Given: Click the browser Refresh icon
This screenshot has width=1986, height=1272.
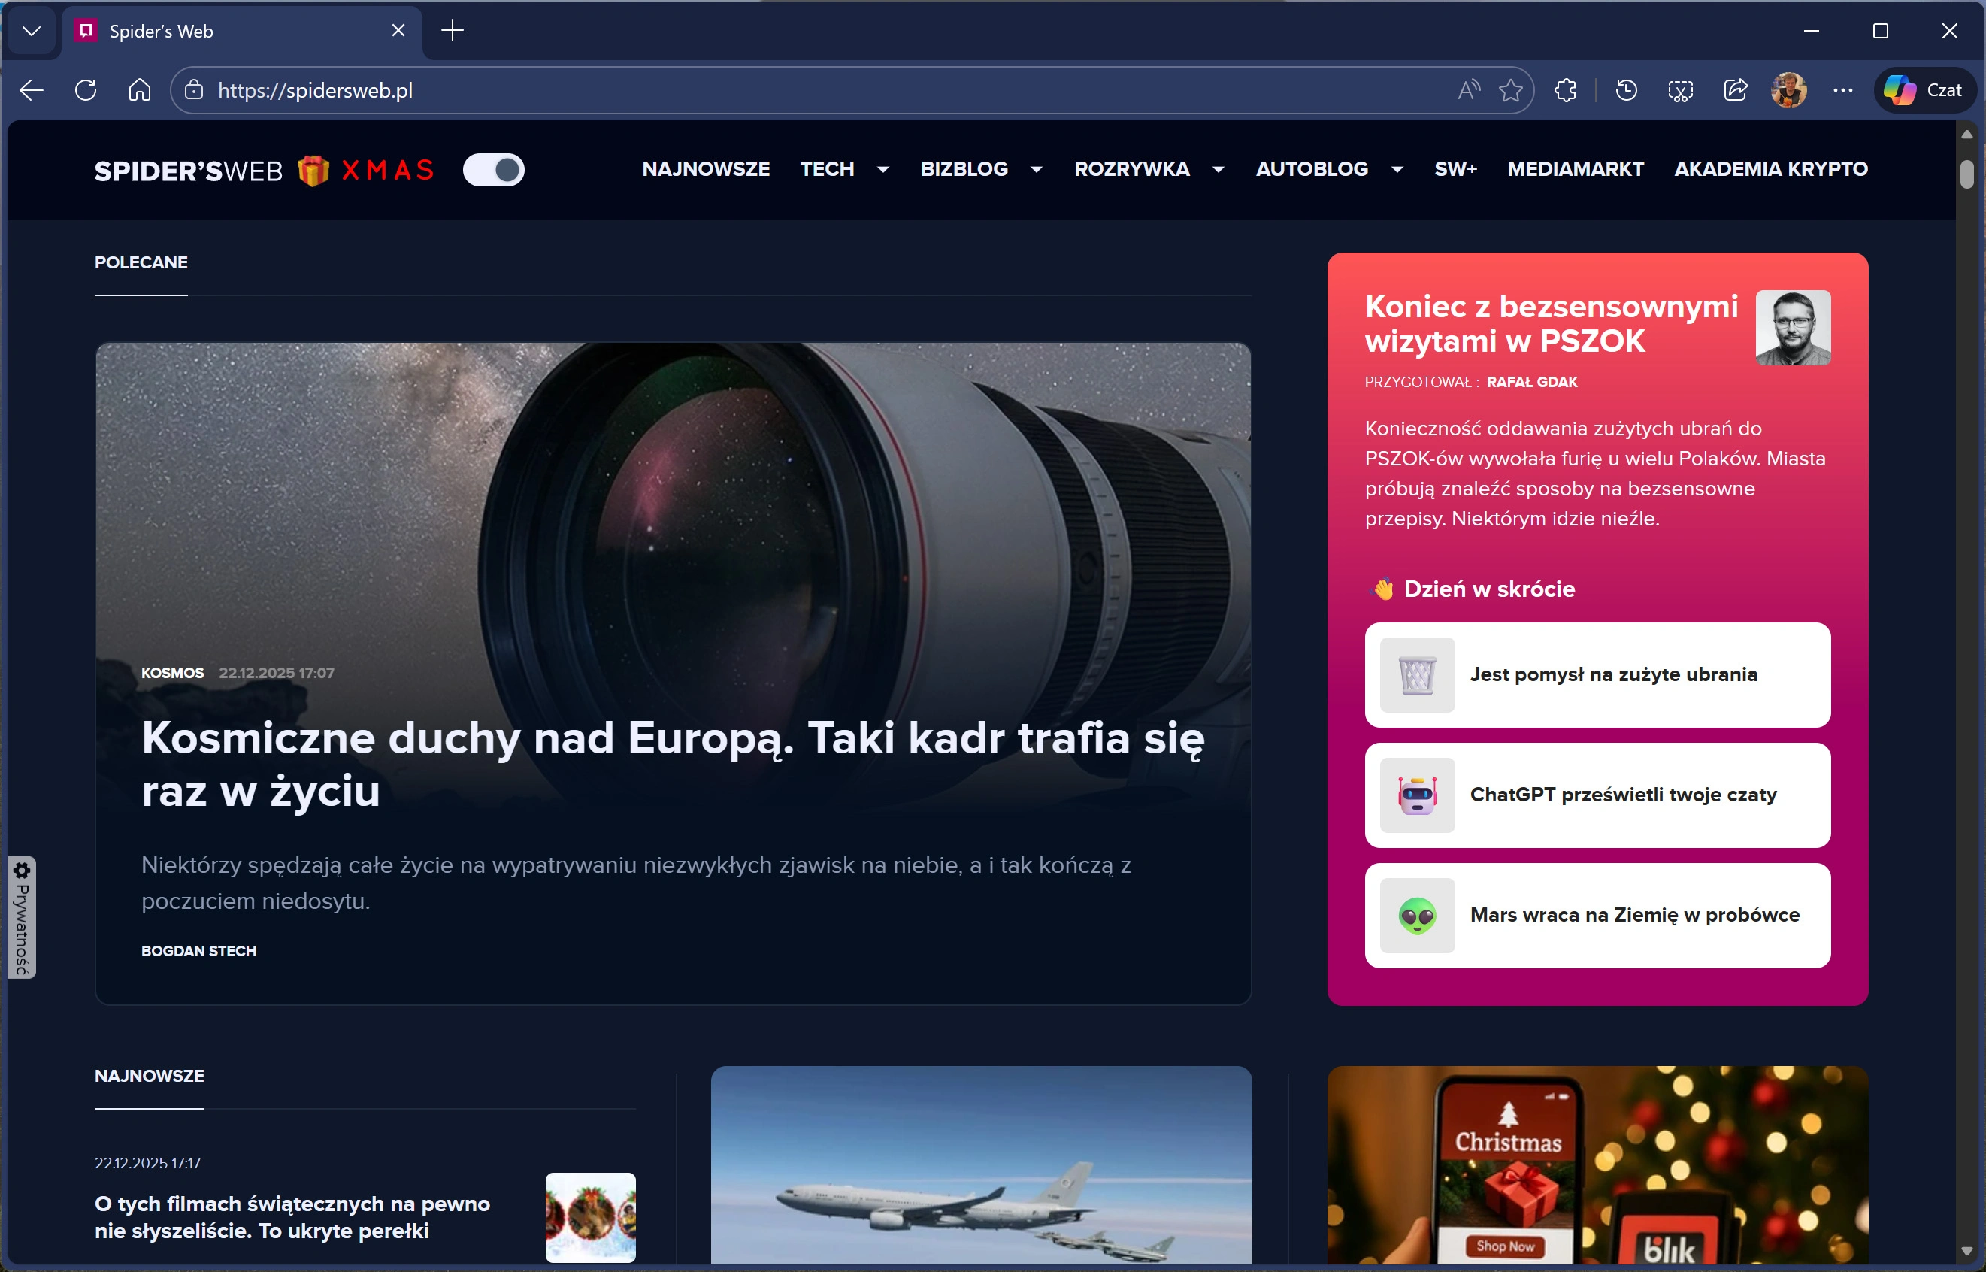Looking at the screenshot, I should pos(86,90).
